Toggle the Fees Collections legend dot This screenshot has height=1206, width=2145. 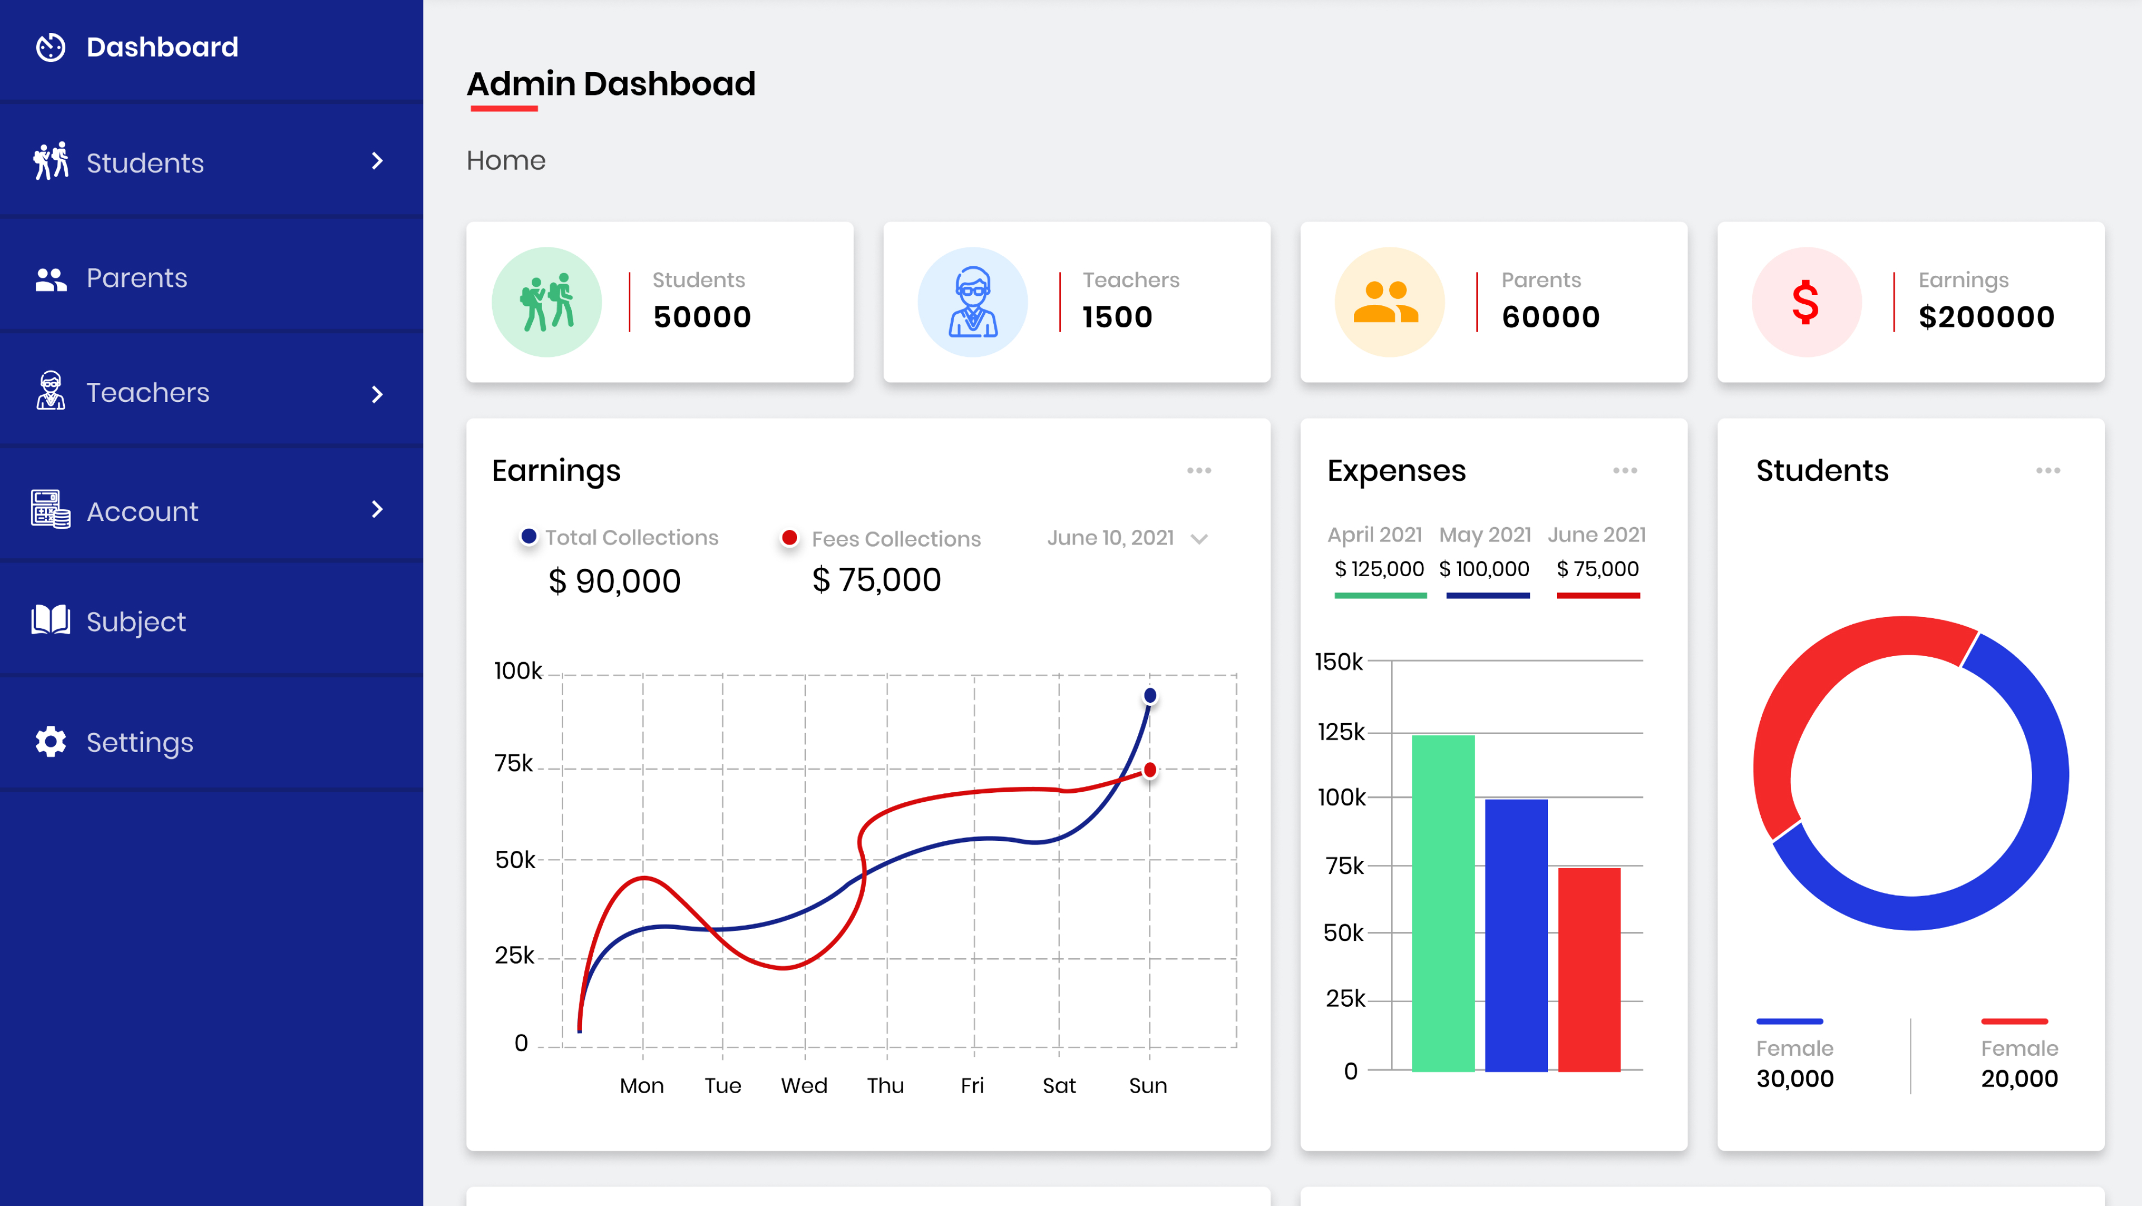(789, 538)
